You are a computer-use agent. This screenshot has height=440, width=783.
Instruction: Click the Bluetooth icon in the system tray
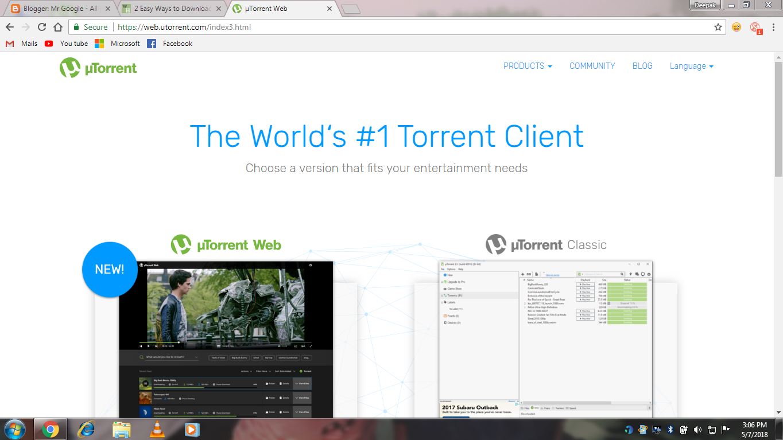(670, 429)
